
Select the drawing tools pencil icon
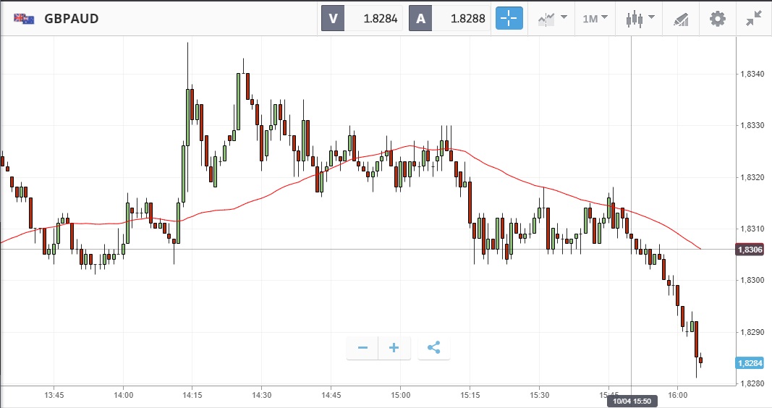(681, 19)
